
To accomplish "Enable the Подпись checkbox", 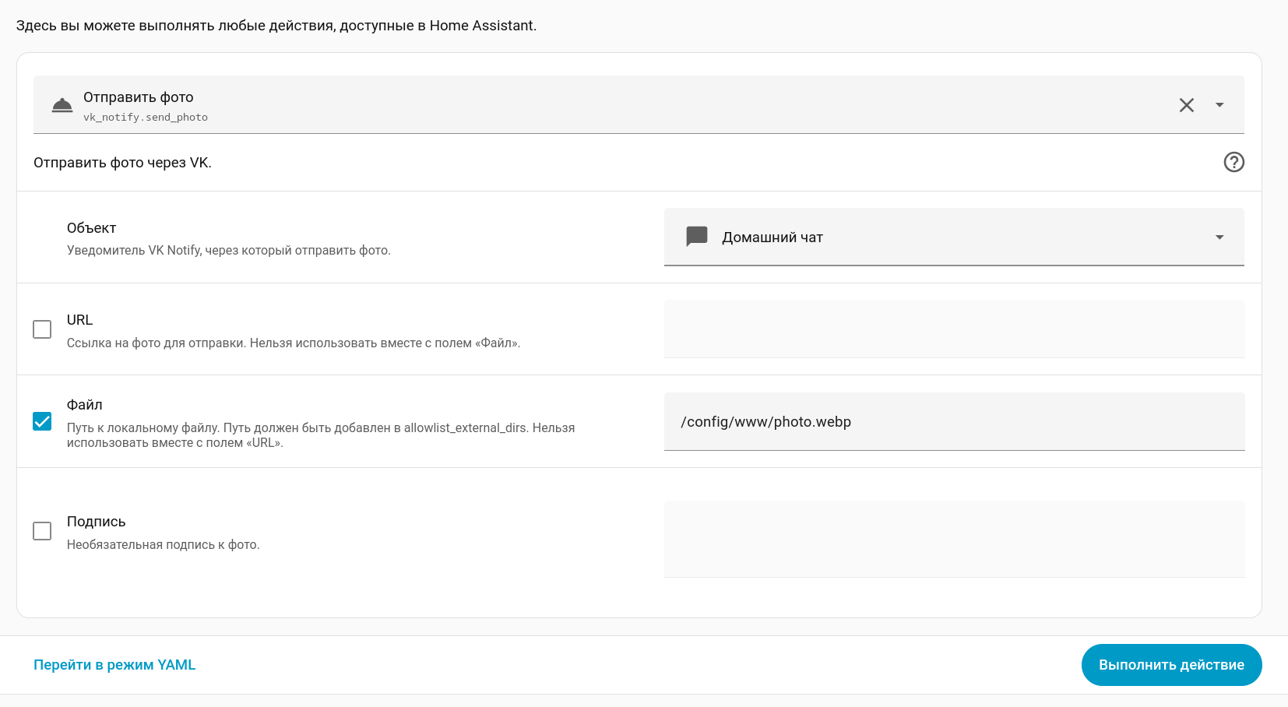I will (x=42, y=530).
